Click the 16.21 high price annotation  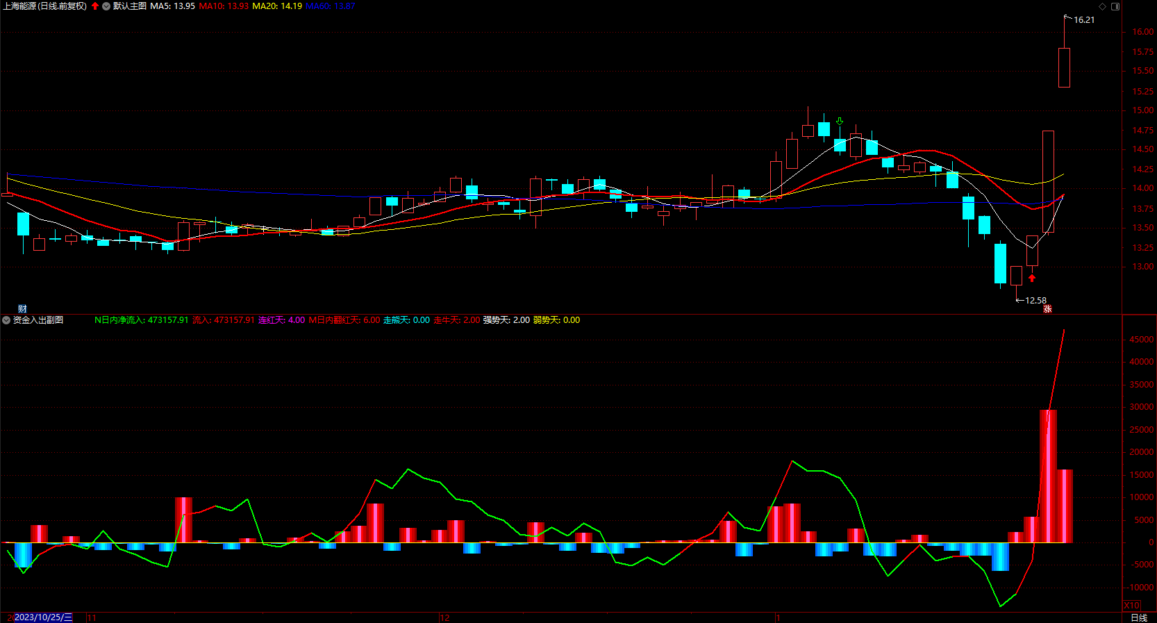(x=1084, y=20)
